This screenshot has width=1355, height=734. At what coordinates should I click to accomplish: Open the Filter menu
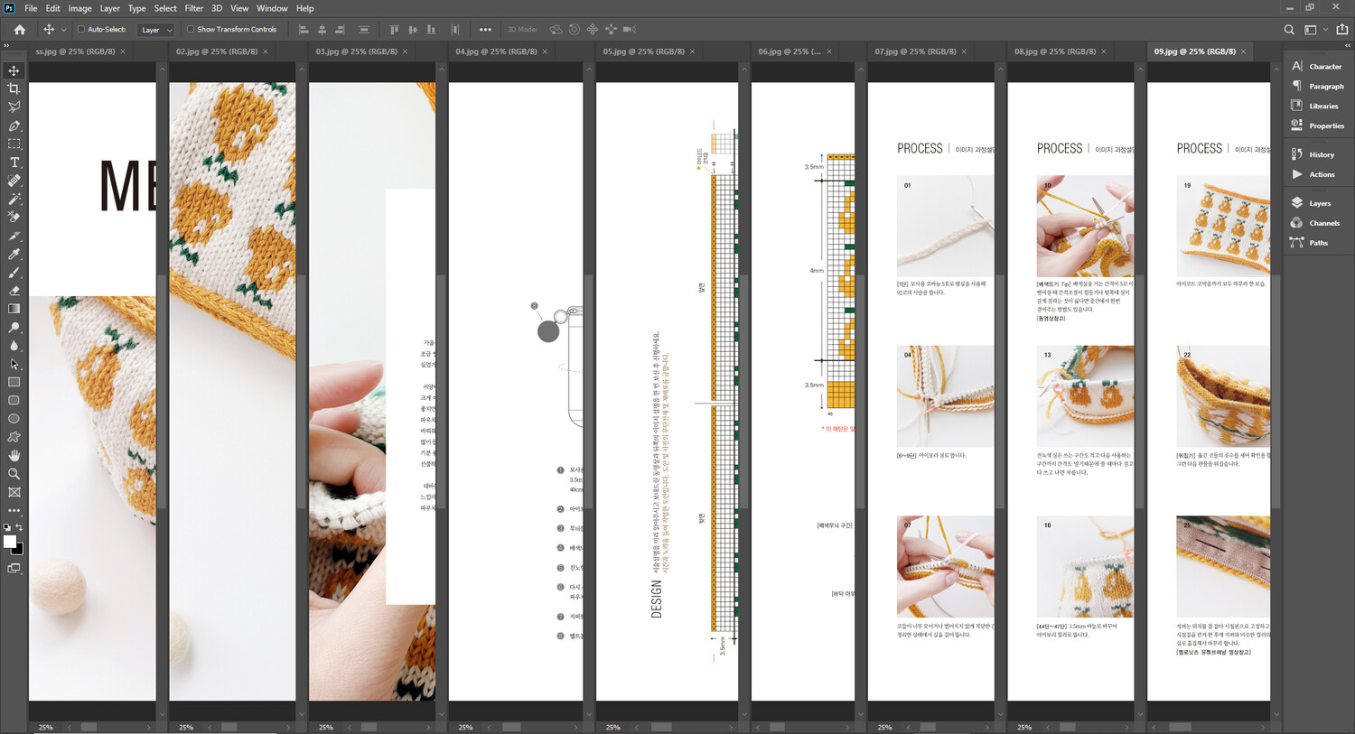point(193,8)
